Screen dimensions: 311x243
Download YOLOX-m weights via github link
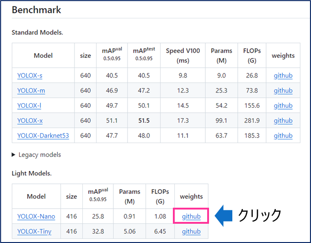click(x=283, y=90)
